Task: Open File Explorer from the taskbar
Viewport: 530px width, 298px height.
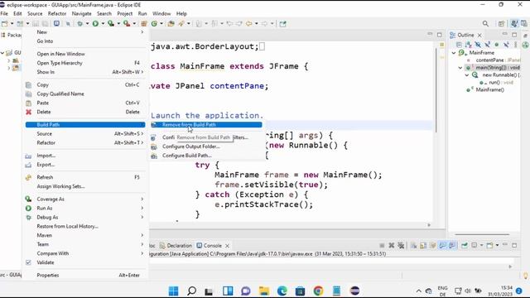Action: coord(264,291)
